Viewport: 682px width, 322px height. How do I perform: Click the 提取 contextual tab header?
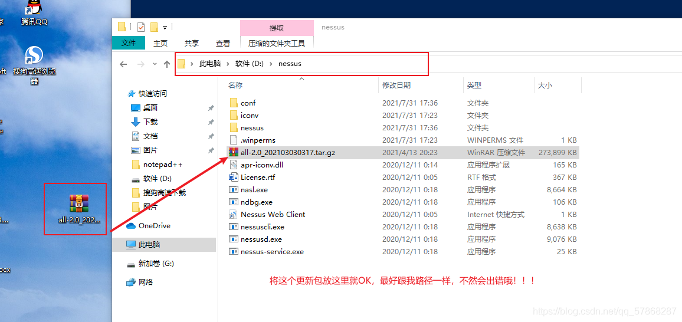click(277, 28)
